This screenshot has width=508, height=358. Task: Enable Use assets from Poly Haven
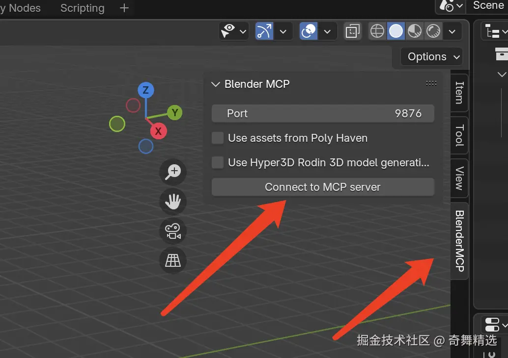coord(217,138)
